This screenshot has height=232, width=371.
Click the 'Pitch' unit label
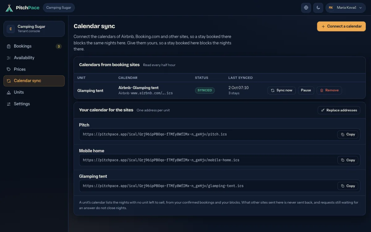point(84,125)
